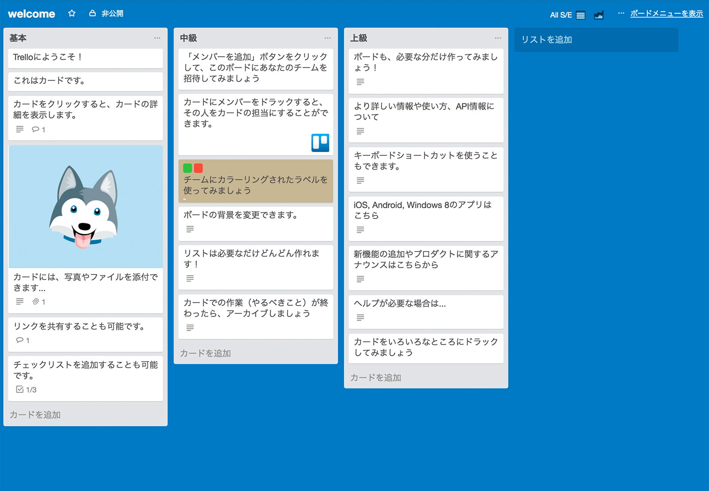Click description icon on カードをクリックすると card
709x491 pixels.
point(20,129)
